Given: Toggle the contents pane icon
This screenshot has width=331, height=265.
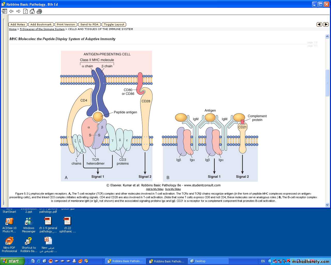Looking at the screenshot, I should [4, 11].
